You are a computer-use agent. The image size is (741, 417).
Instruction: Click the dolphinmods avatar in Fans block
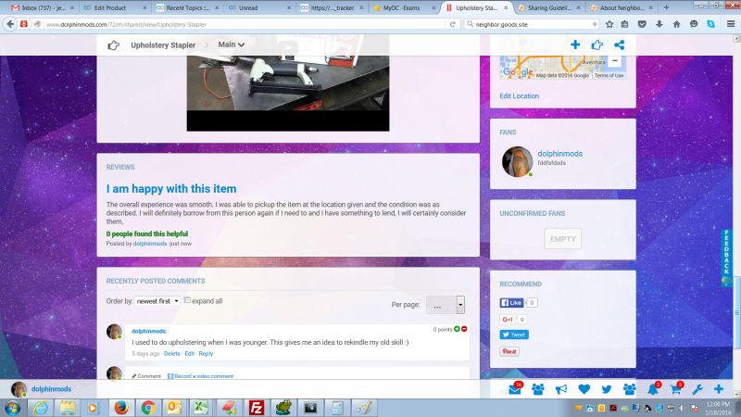[517, 161]
